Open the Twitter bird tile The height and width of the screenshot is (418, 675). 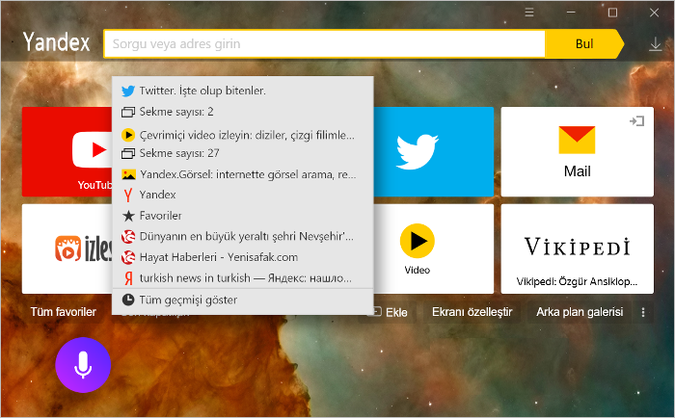pyautogui.click(x=434, y=151)
